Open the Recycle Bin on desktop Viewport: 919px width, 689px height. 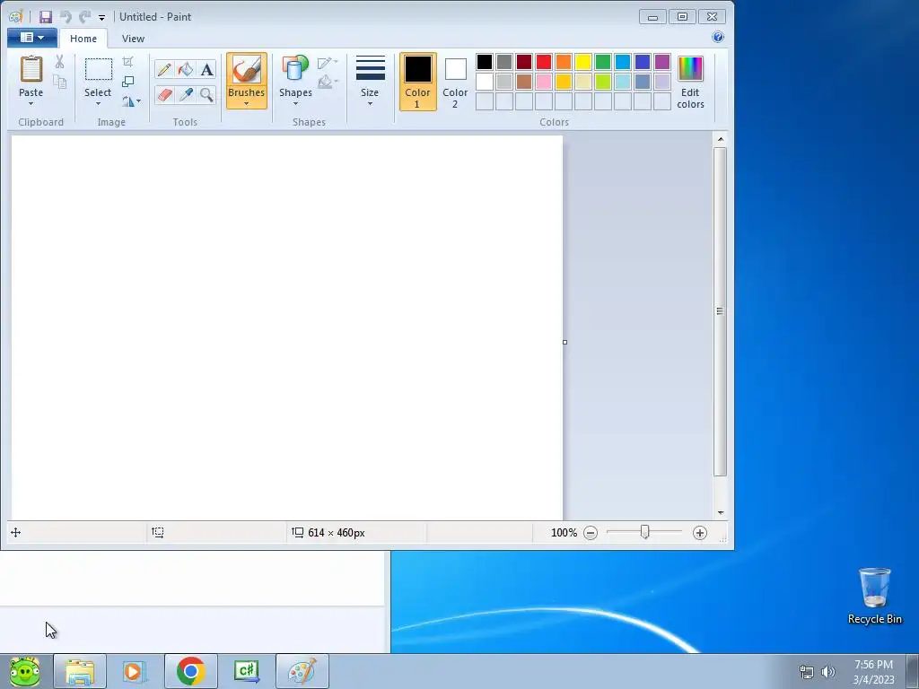pos(874,596)
